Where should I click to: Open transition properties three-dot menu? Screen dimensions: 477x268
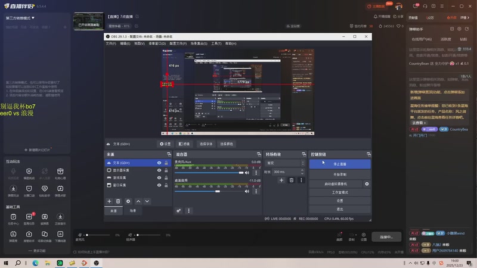(301, 180)
